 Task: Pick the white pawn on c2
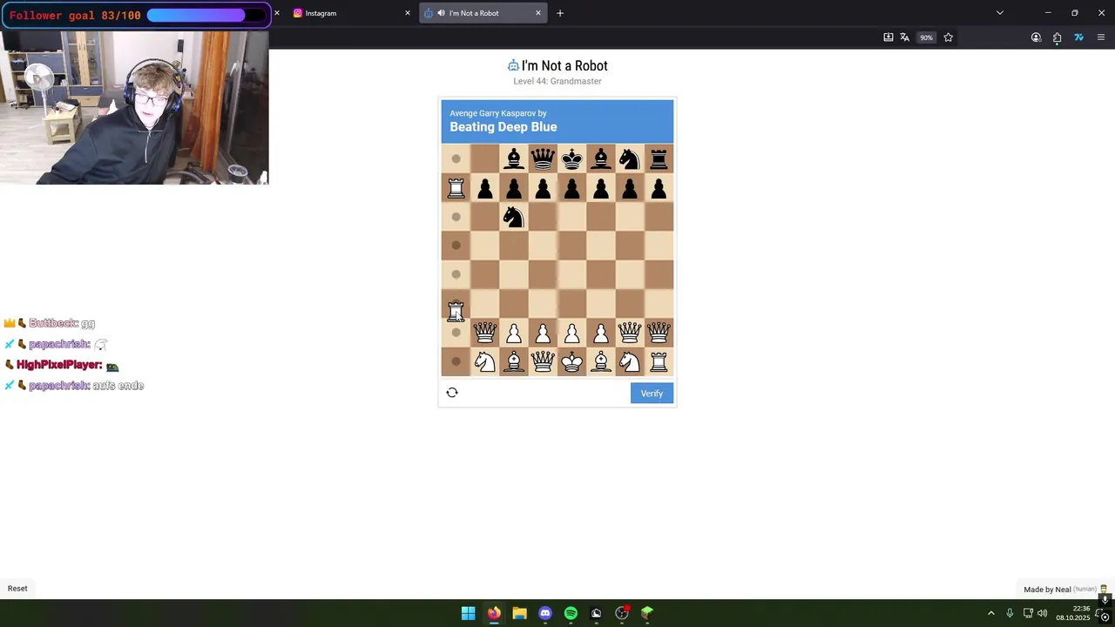pos(514,333)
